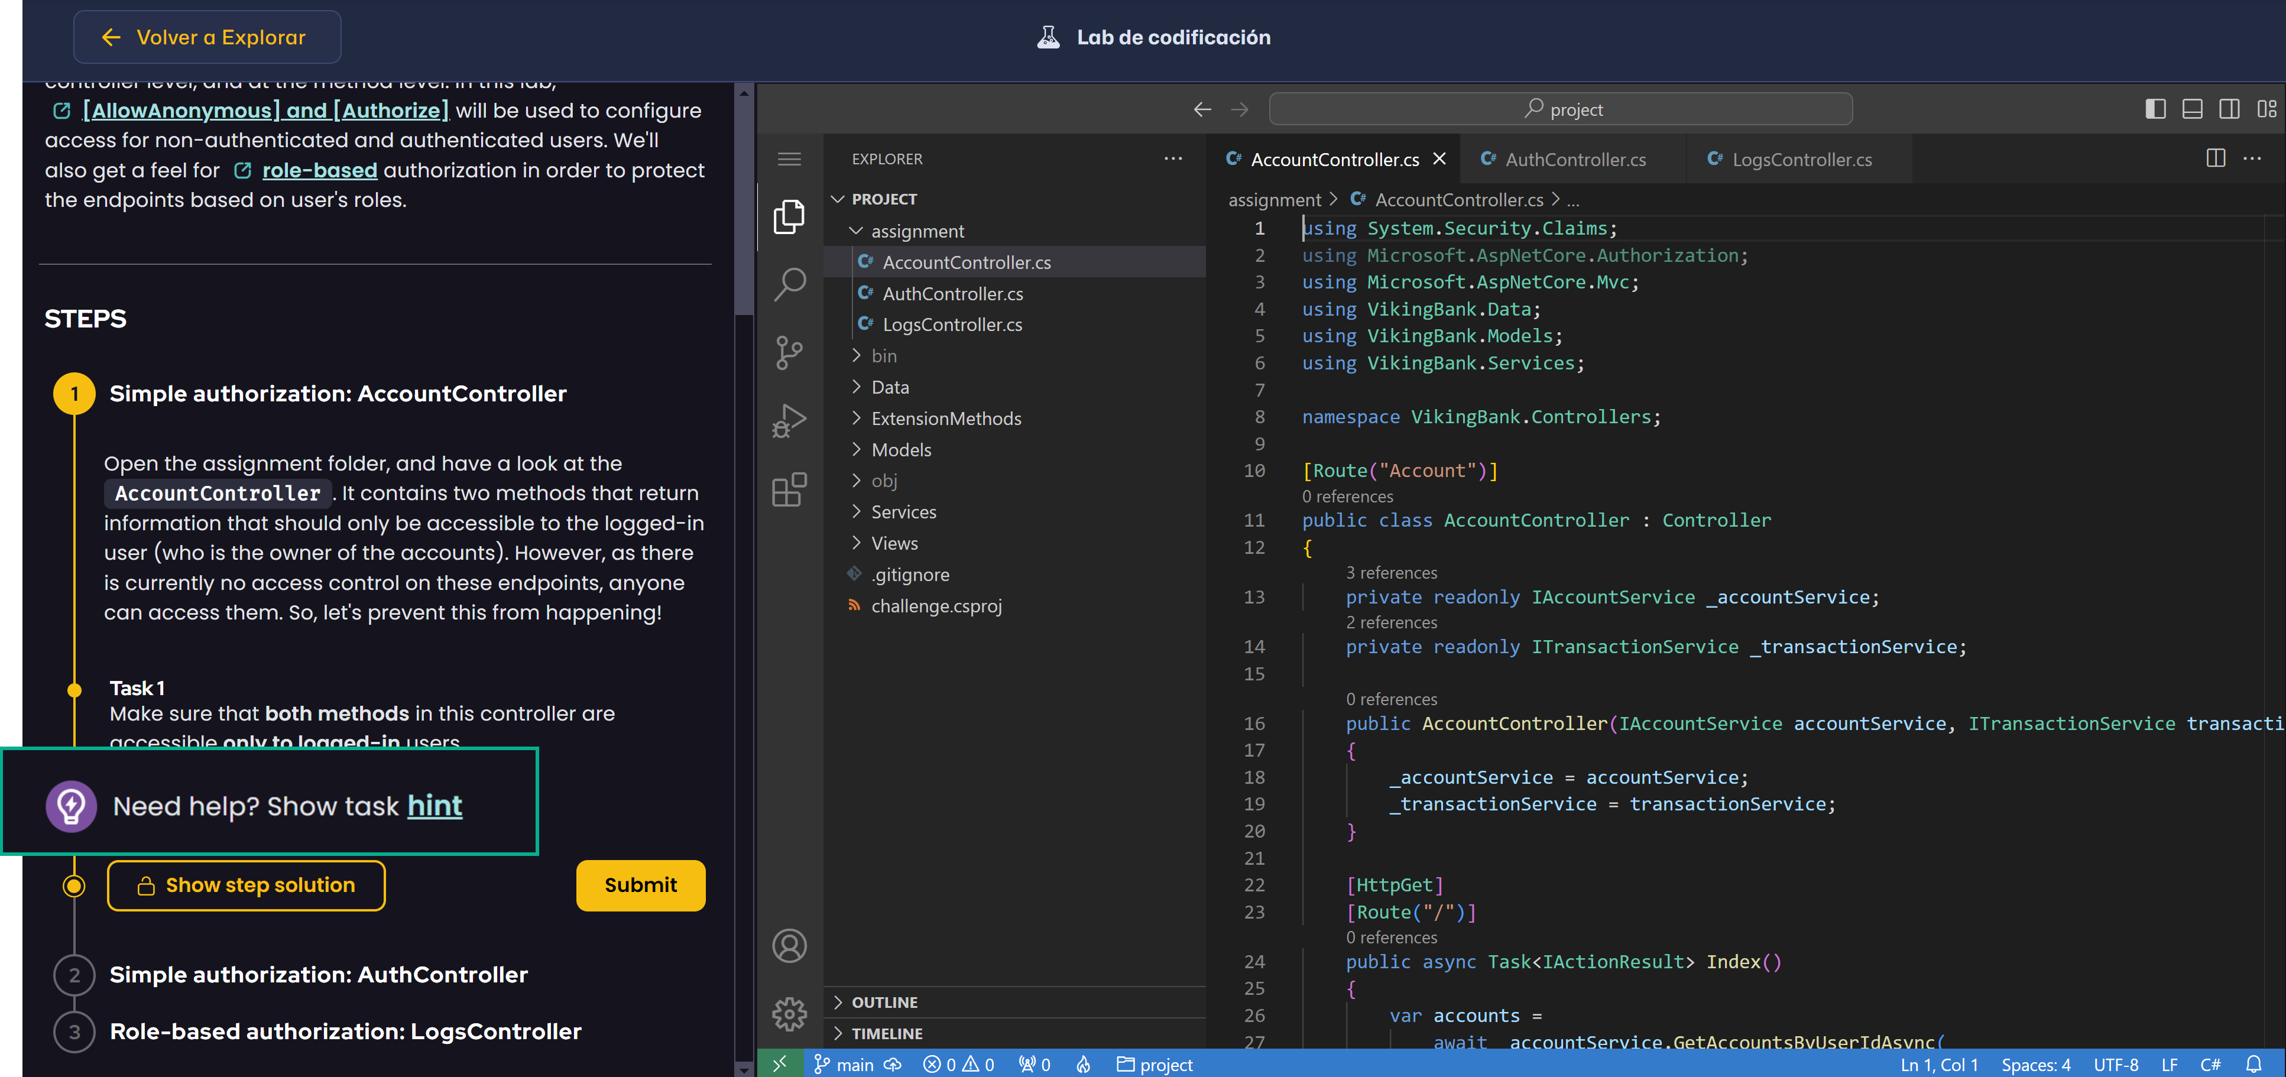Toggle secondary side bar layout icon
Viewport: 2286px width, 1077px height.
(2228, 109)
